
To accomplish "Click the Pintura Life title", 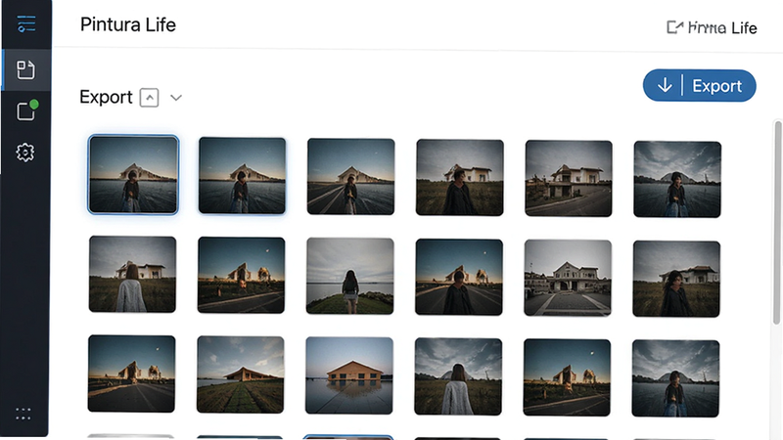I will [x=128, y=24].
